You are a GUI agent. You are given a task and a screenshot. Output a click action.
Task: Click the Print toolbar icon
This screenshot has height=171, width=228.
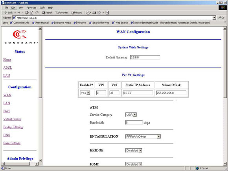pyautogui.click(x=94, y=13)
